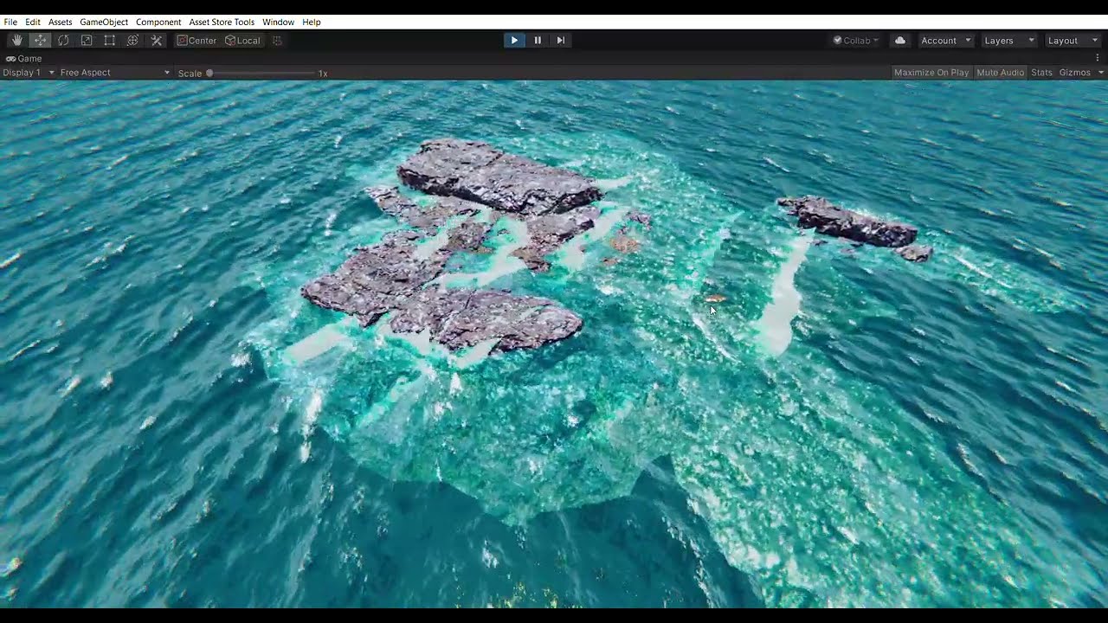Open the Collab dropdown
Image resolution: width=1108 pixels, height=623 pixels.
point(856,41)
